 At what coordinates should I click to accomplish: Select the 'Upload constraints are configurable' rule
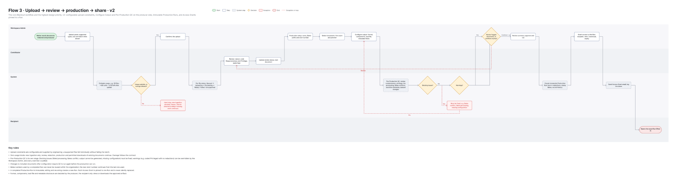(60, 152)
